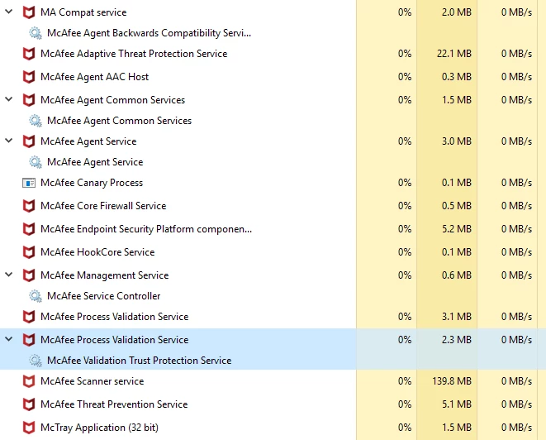The image size is (546, 440).
Task: Select the McAfee Agent AAC Host name
Action: point(94,77)
